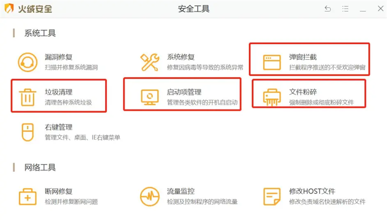Viewport: 387px width, 220px height.
Task: Open the 启动项管理 startup manager title
Action: [184, 92]
